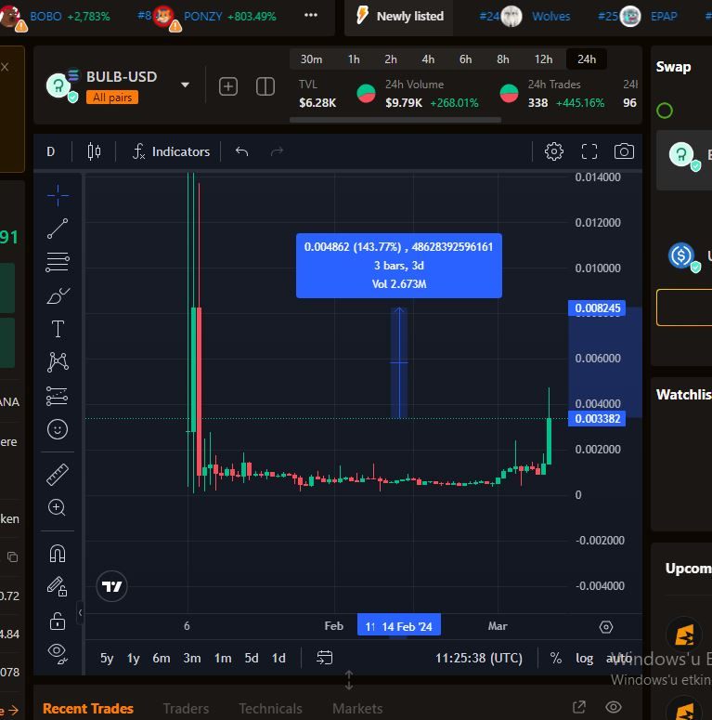
Task: Select the 1h stats timeframe
Action: 354,59
